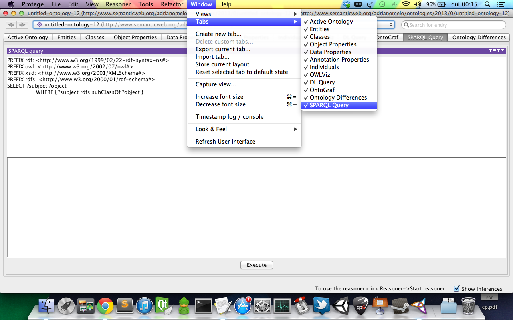
Task: Switch to the Classes tab in tab bar
Action: click(x=95, y=37)
